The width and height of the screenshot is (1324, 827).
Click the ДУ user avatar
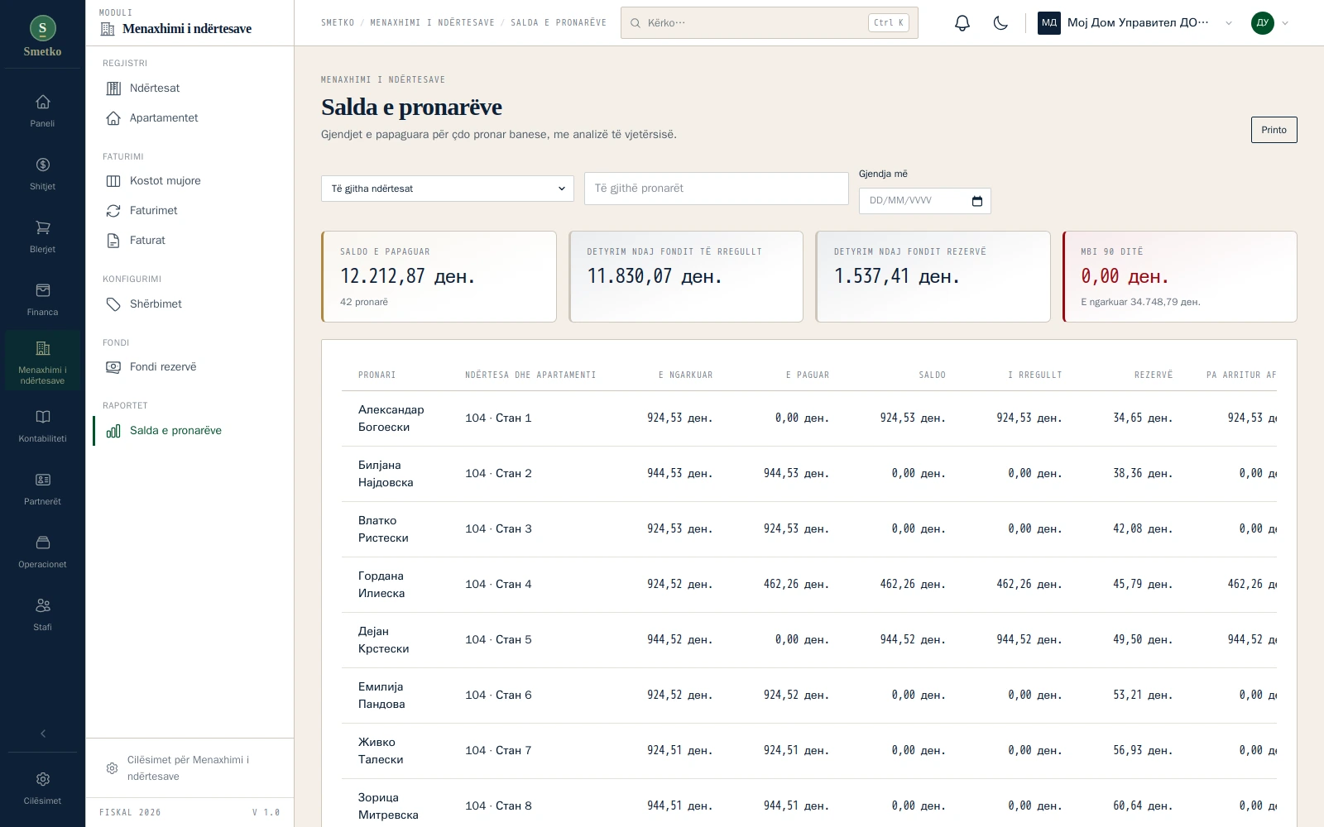(1262, 23)
